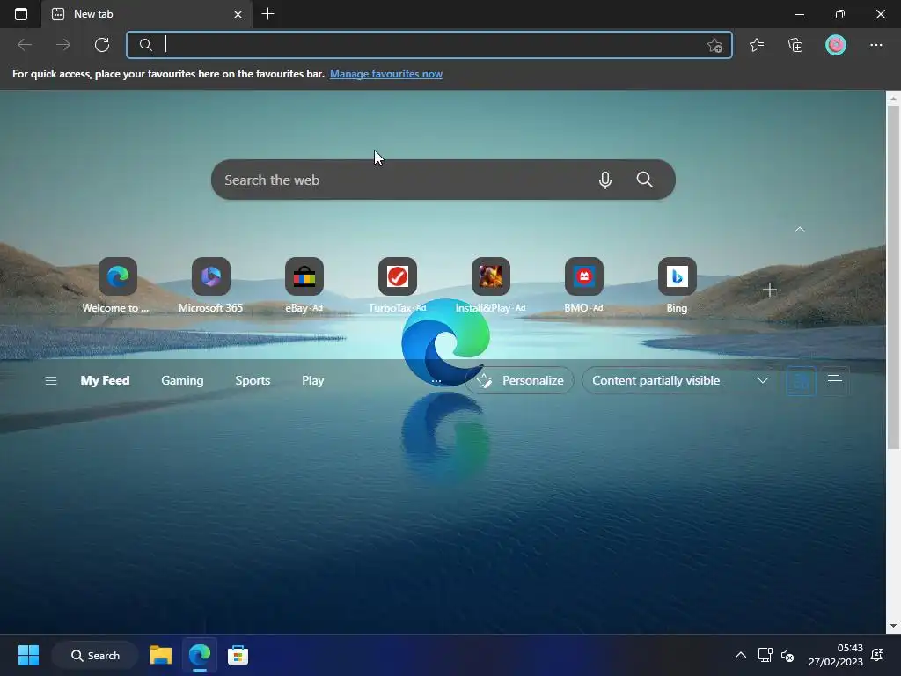Switch to the Gaming tab

coord(182,380)
